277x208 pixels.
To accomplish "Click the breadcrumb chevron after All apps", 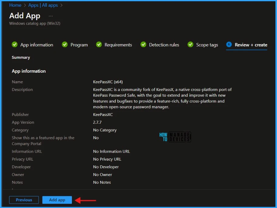I will click(x=61, y=5).
